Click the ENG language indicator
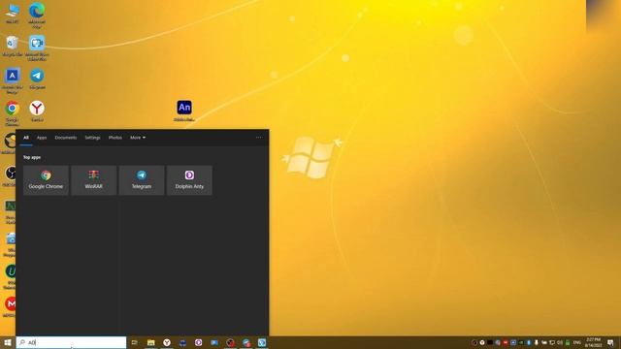Image resolution: width=621 pixels, height=349 pixels. tap(577, 342)
